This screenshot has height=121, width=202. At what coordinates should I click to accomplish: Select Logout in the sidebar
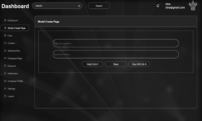[11, 96]
